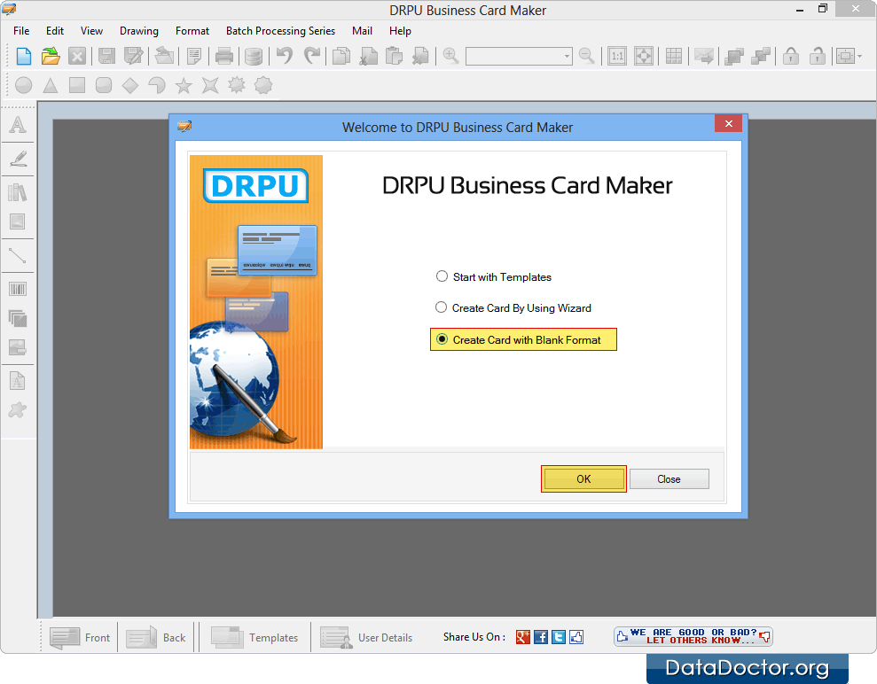Viewport: 877px width, 684px height.
Task: Select the rounded rectangle shape tool
Action: point(104,85)
